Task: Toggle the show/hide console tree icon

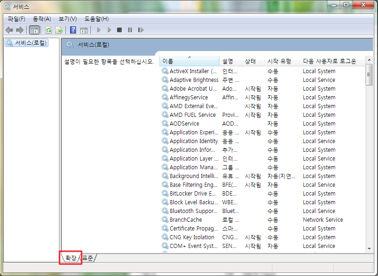Action: coord(34,30)
